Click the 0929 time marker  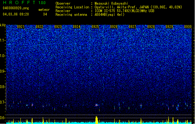pos(169,27)
